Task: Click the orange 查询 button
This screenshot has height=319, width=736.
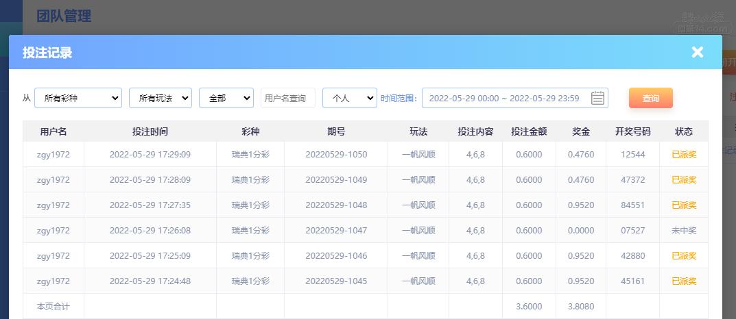Action: pyautogui.click(x=650, y=98)
